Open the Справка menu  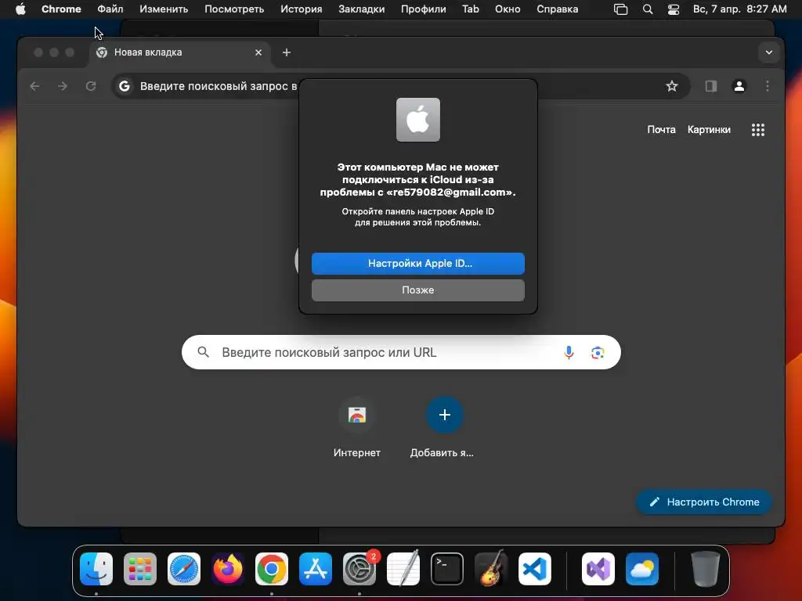tap(557, 9)
